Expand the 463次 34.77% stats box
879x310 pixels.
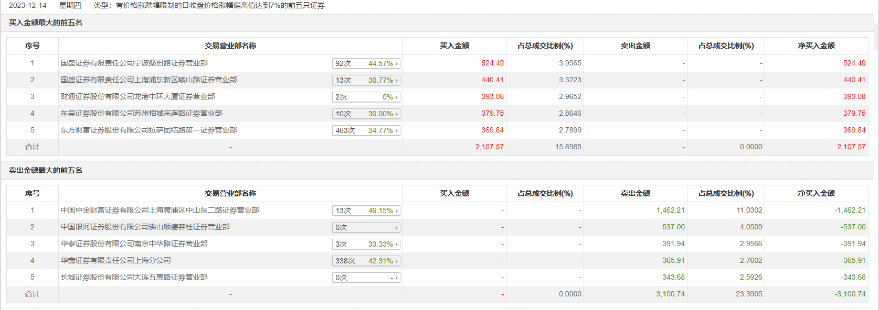(x=366, y=130)
